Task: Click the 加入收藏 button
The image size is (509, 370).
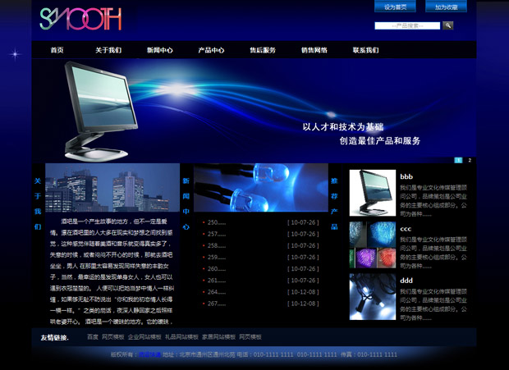Action: 446,7
